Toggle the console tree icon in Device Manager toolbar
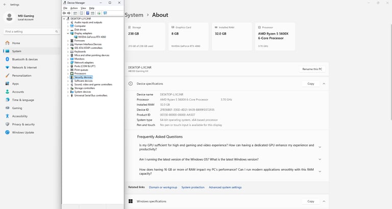392x209 pixels. (x=75, y=13)
